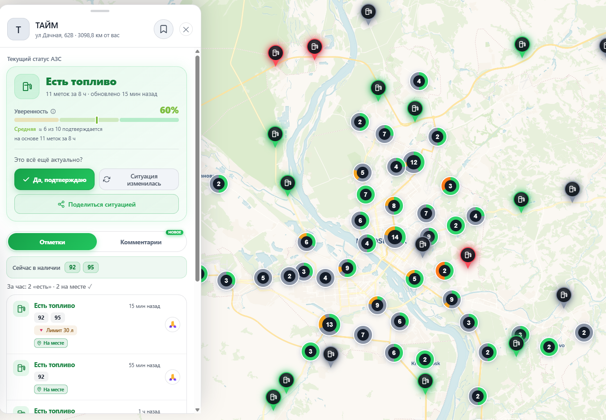Open the orange-ringed cluster numbered 3

(x=450, y=186)
